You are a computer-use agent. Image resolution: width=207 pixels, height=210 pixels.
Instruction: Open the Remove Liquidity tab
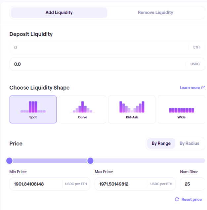click(155, 13)
